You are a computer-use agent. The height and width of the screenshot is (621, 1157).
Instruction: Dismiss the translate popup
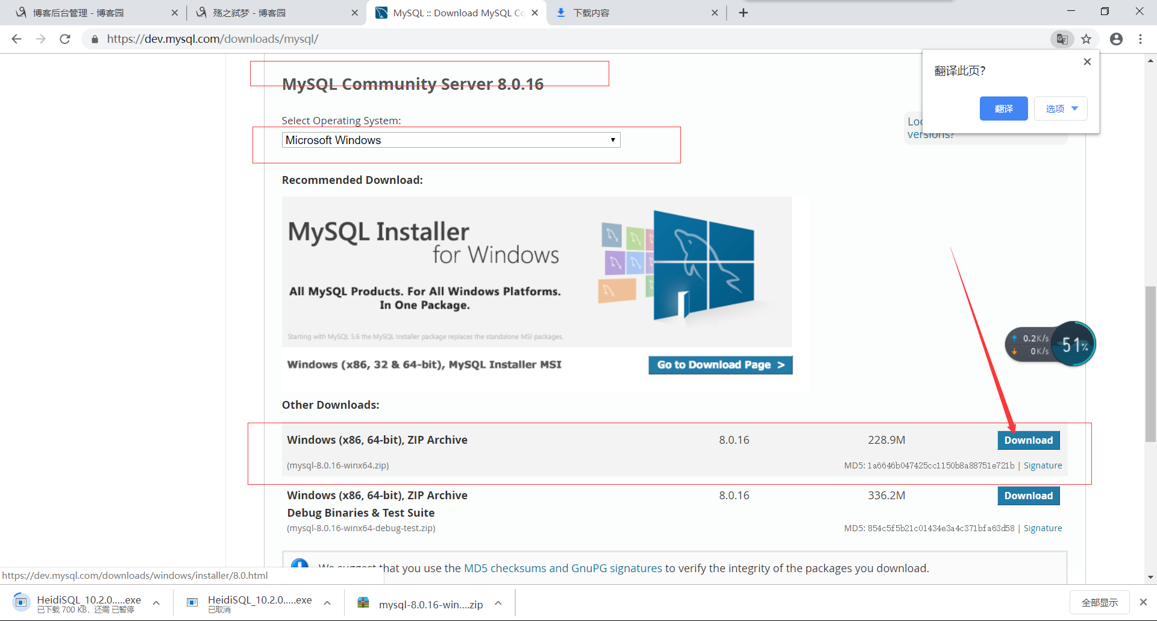[x=1087, y=61]
